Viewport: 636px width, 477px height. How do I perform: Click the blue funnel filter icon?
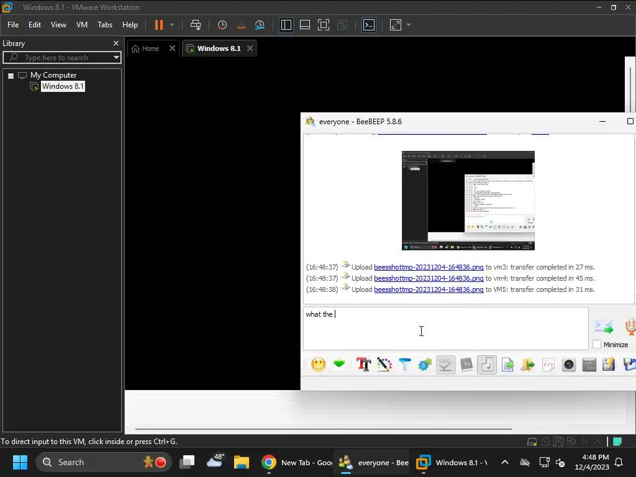click(x=404, y=364)
